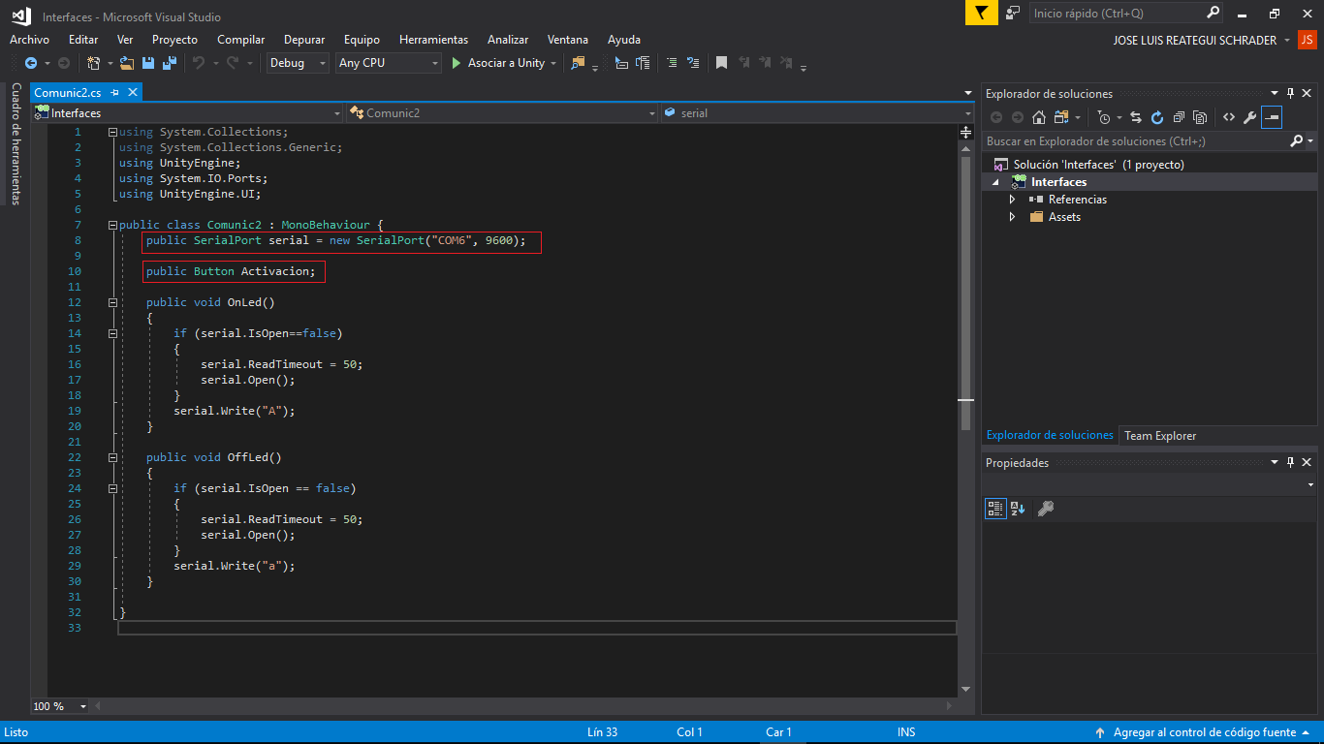
Task: Toggle pin on the Comunic2.cs tab
Action: coord(114,92)
